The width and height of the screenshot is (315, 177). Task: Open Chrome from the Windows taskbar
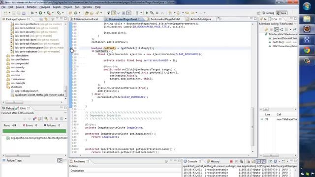(x=307, y=50)
